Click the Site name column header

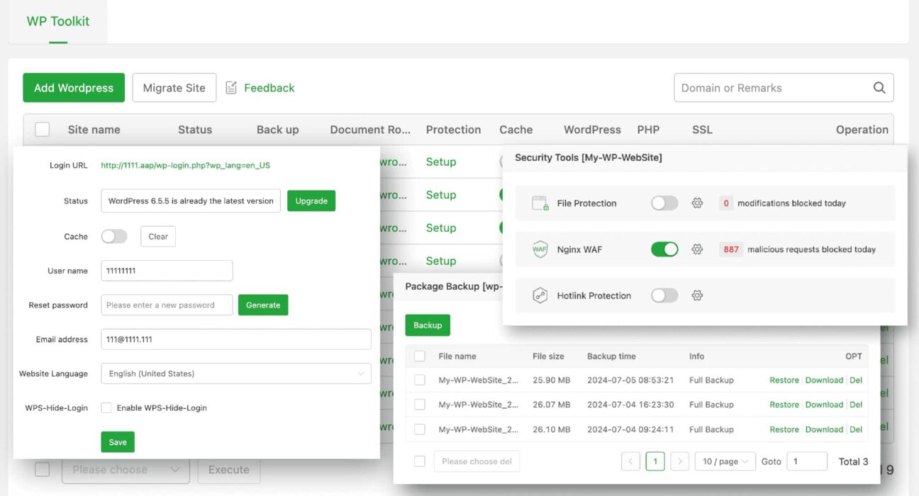point(94,130)
